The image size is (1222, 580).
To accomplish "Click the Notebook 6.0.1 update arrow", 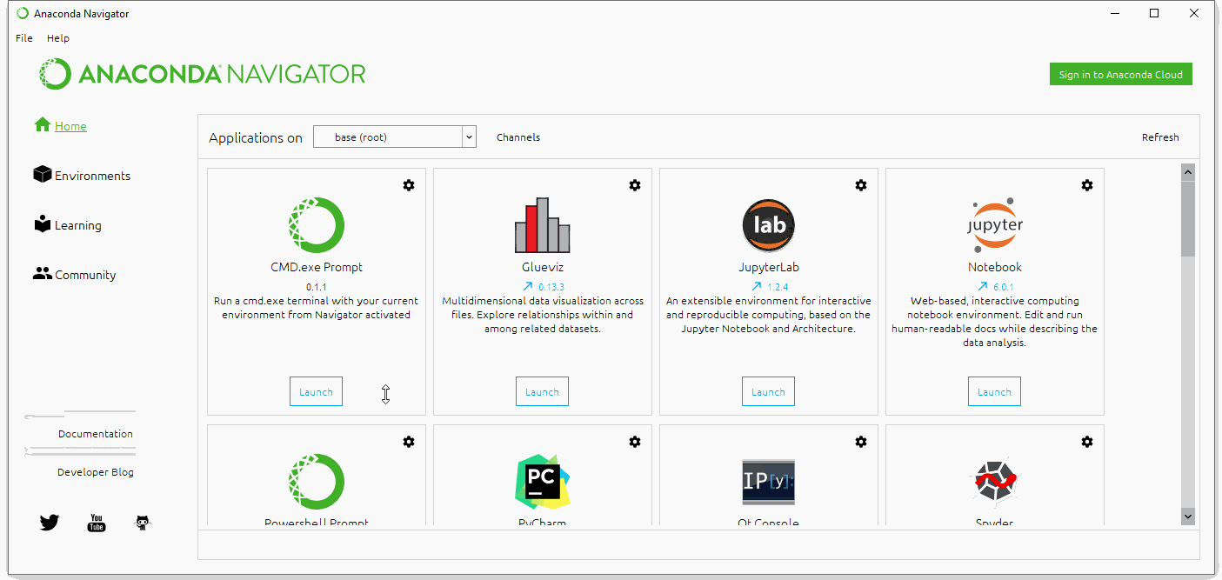I will tap(983, 286).
